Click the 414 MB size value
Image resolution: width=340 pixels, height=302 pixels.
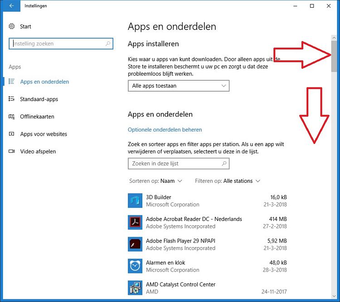pos(278,219)
